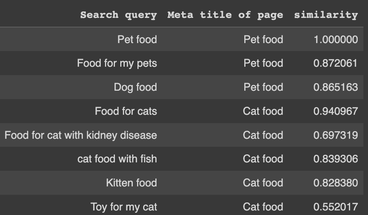
Task: Click the similarity value 0.828380
Action: point(336,183)
